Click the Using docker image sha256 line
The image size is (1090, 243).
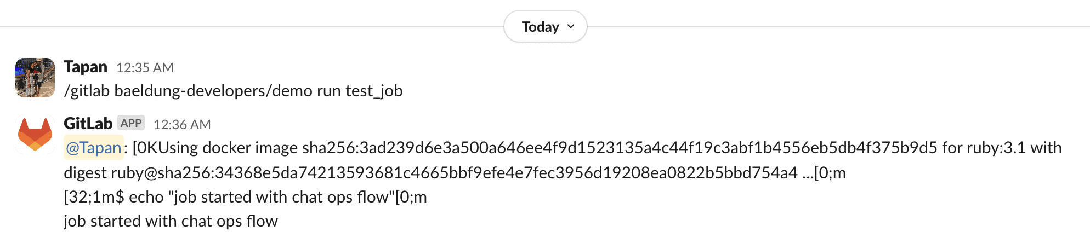[x=563, y=148]
